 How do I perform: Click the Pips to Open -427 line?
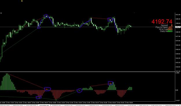(164, 27)
